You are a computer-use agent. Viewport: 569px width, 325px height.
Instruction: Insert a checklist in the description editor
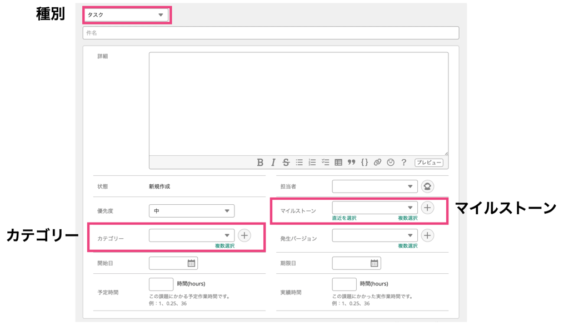click(325, 162)
